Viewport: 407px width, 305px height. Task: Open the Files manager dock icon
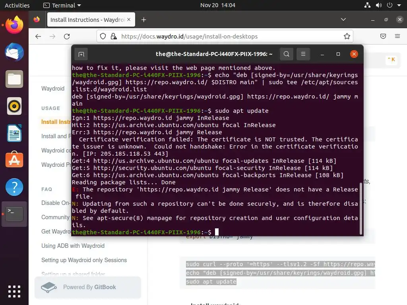[14, 79]
